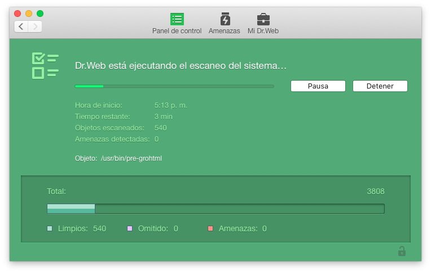Click the Objetos escaneados label

coord(109,128)
